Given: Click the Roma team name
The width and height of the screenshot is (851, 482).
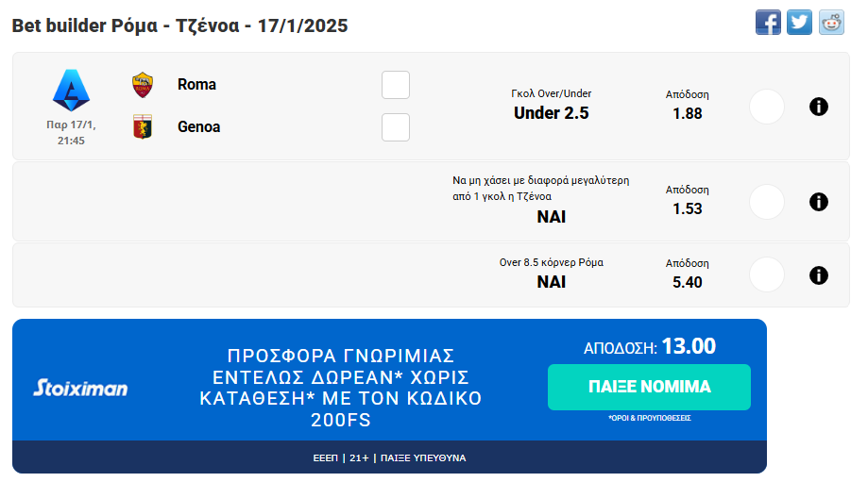Looking at the screenshot, I should [x=196, y=85].
